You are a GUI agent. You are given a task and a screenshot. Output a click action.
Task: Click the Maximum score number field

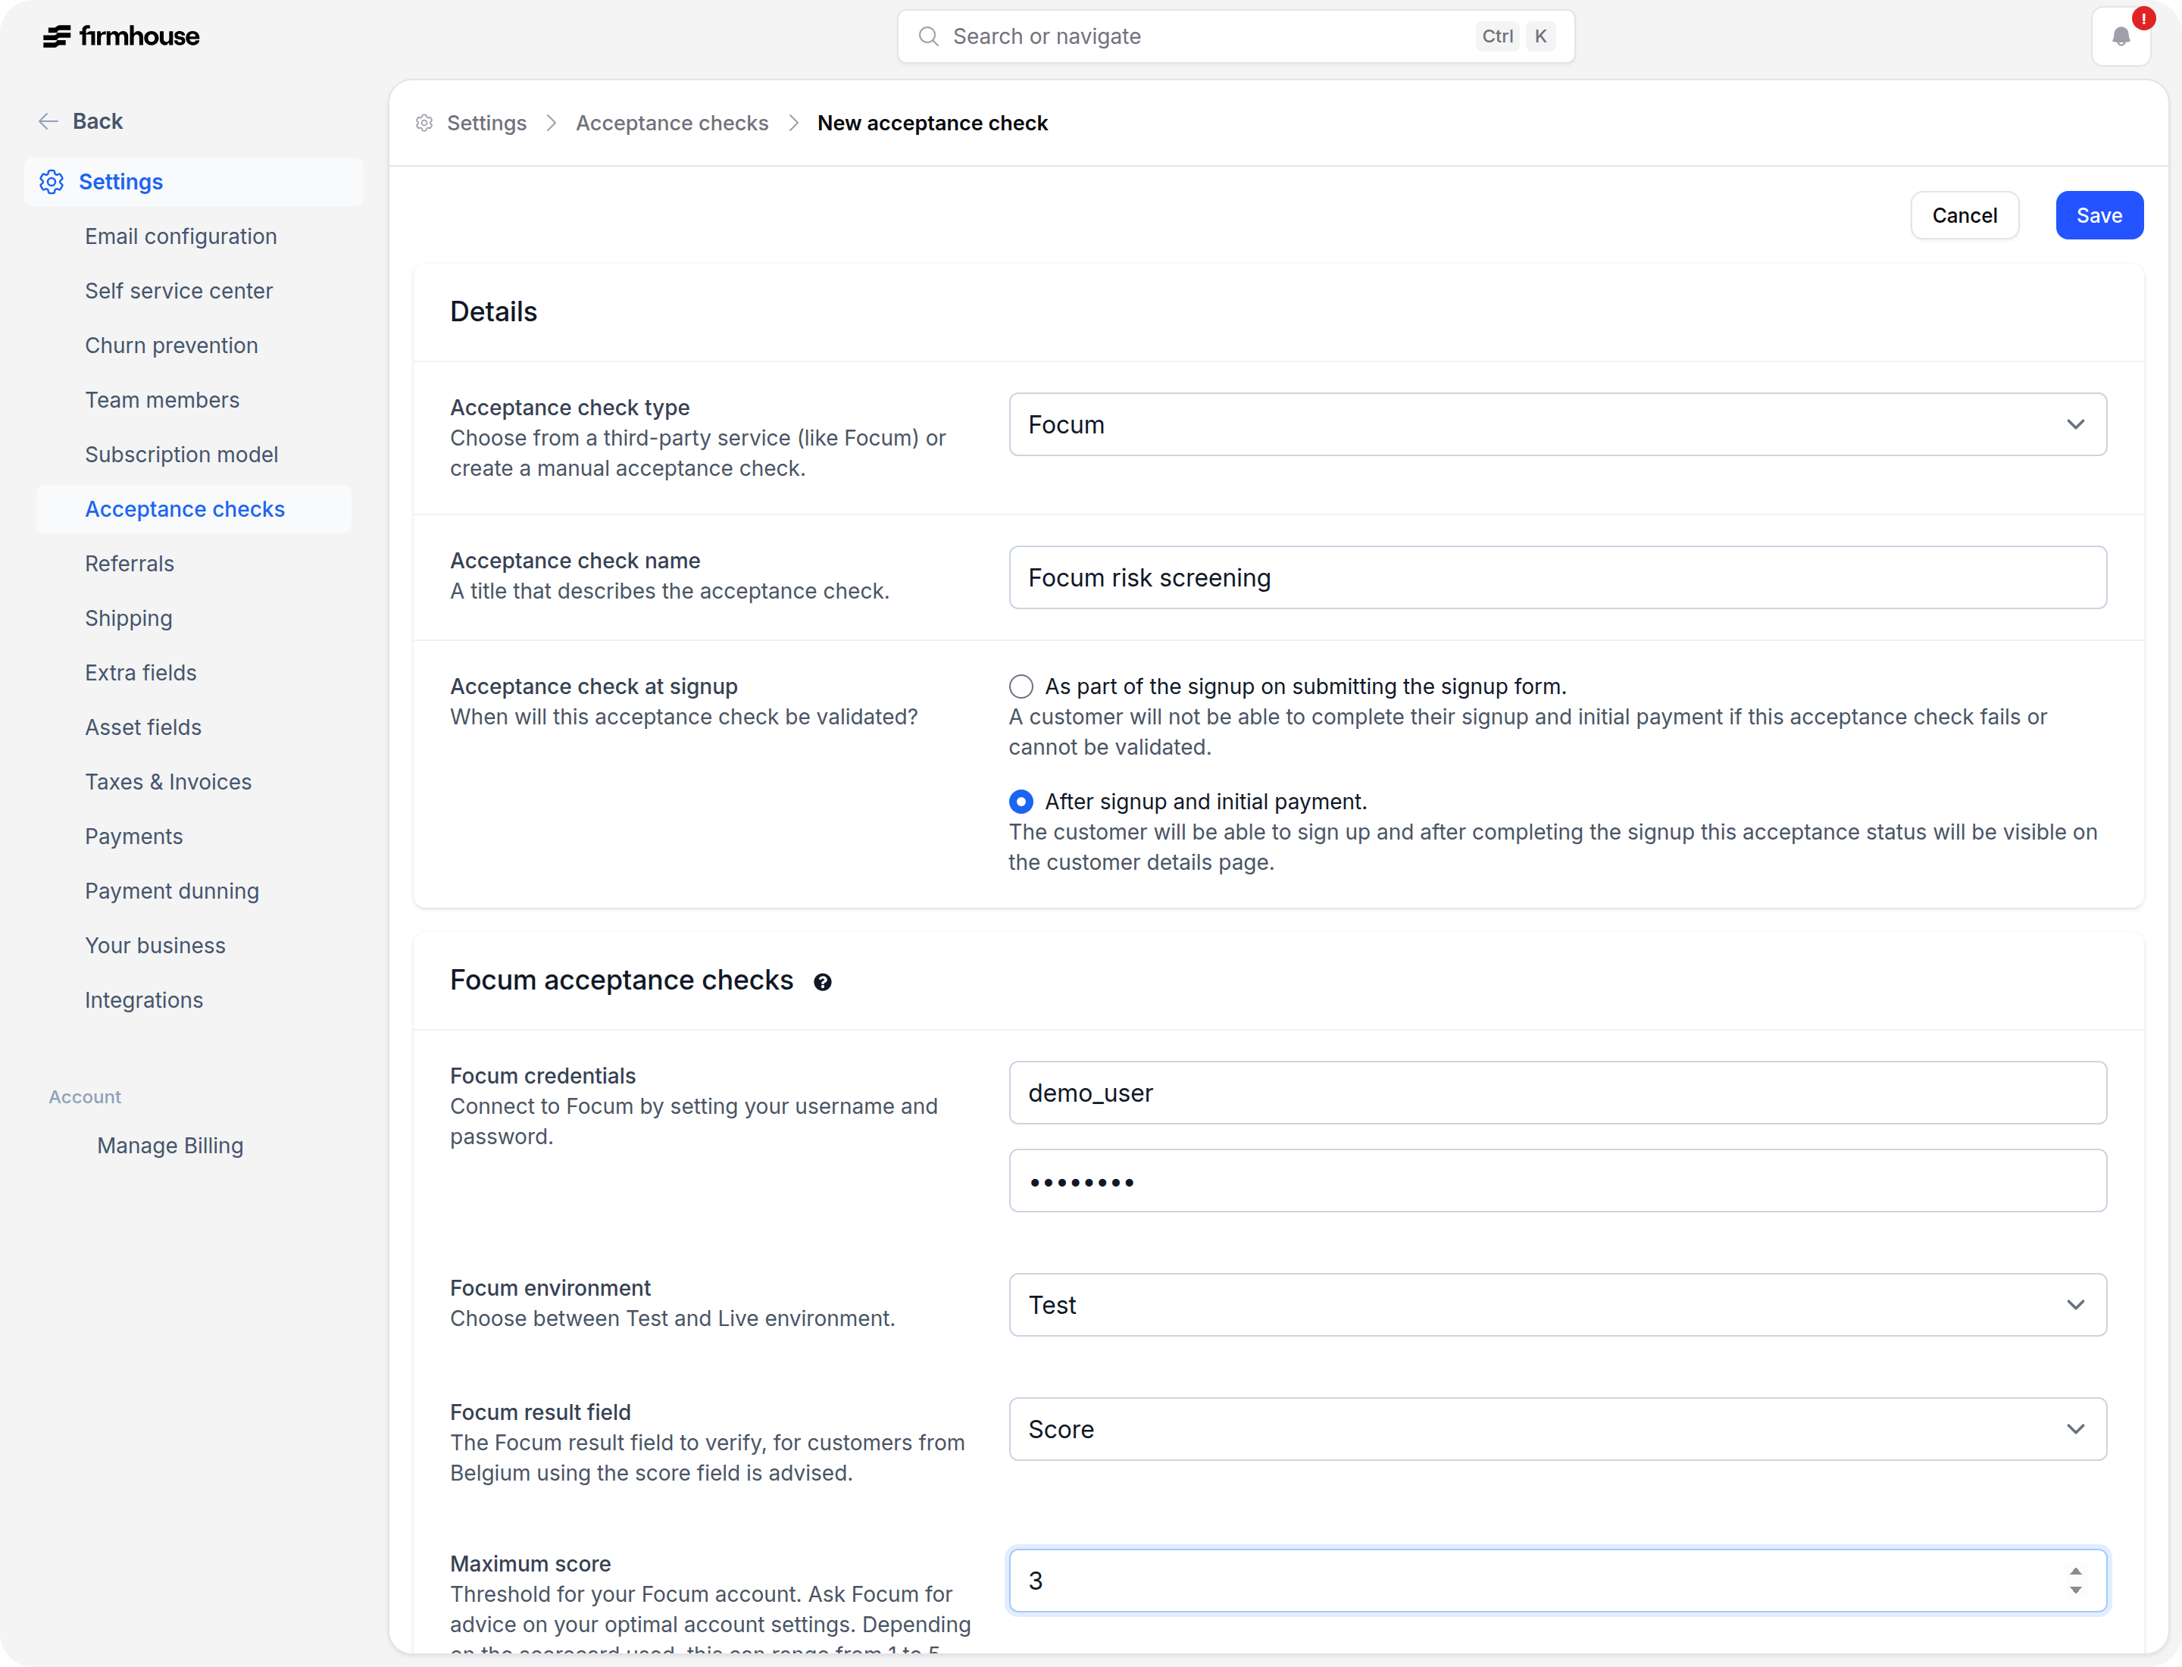pos(1558,1581)
